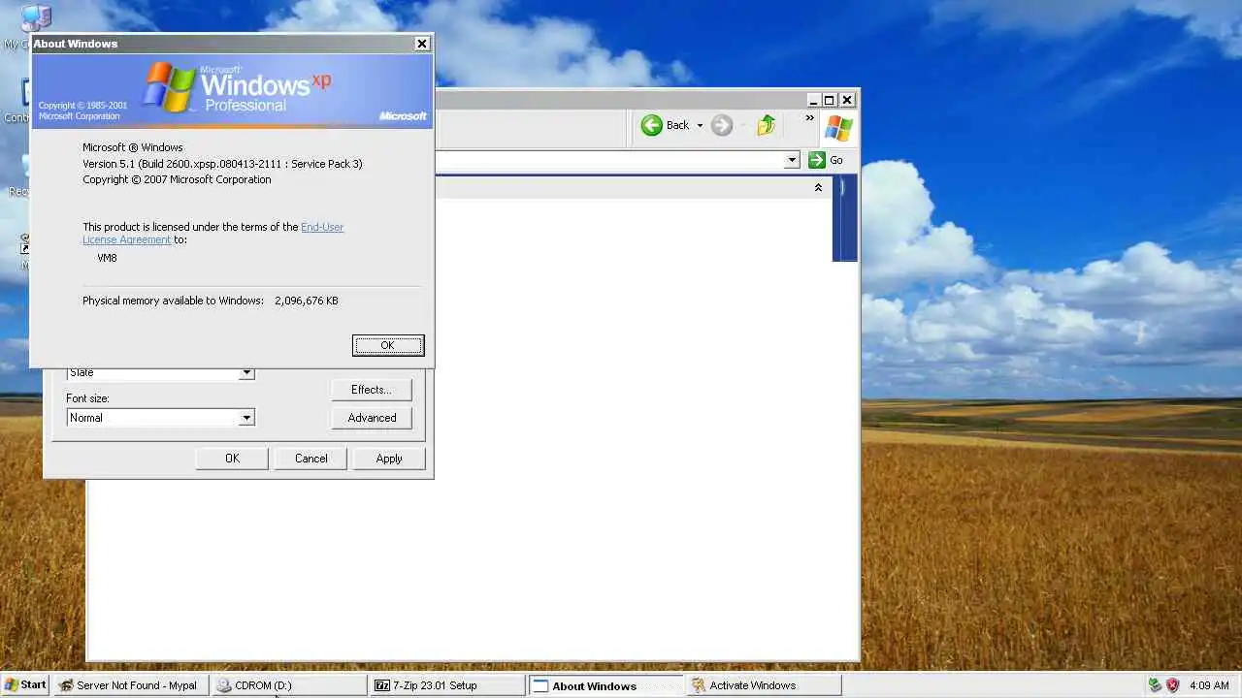
Task: Expand the toolbar overflow chevron
Action: 809,119
